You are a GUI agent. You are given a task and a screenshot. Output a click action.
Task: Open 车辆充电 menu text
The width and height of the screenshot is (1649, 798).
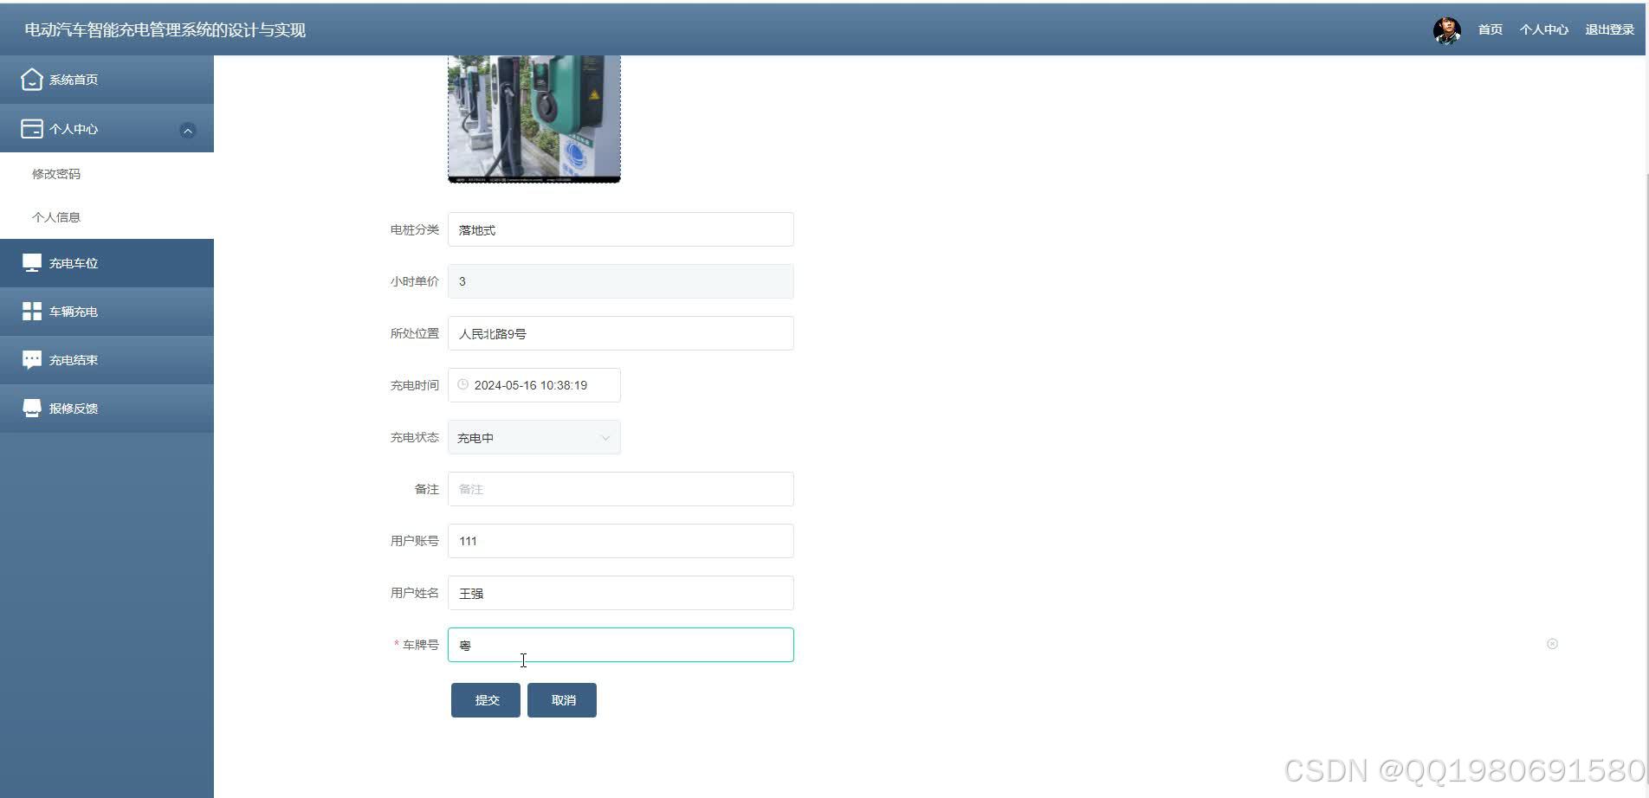(x=74, y=312)
